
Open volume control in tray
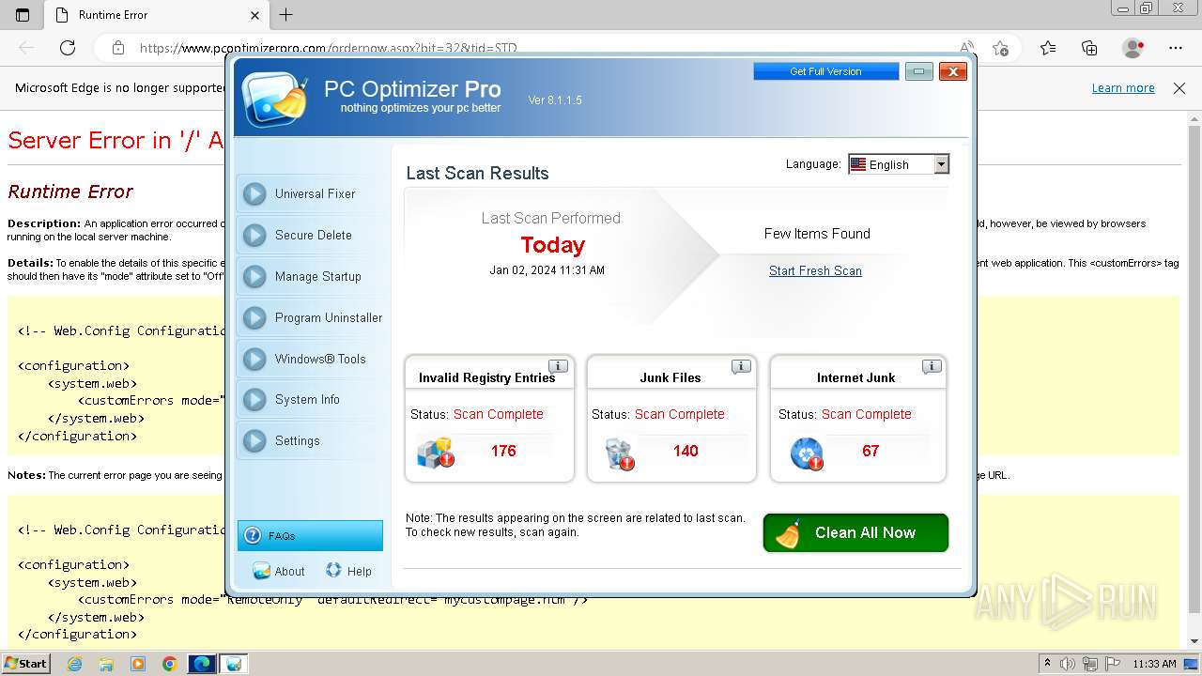1068,664
